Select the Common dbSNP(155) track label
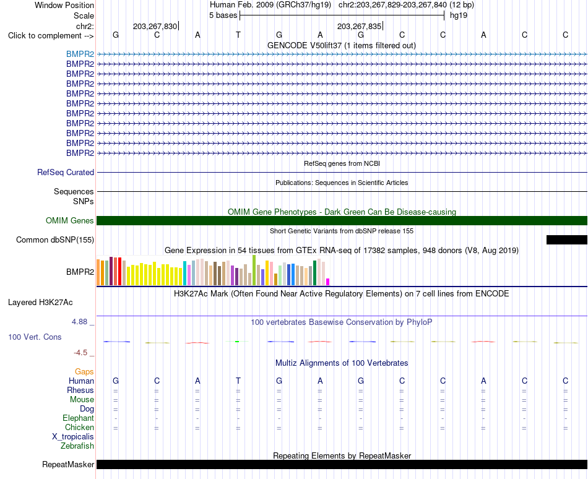Screen dimensions: 588x479 [x=54, y=240]
